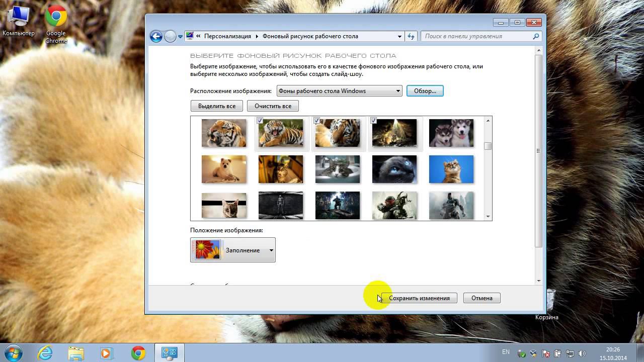Click the active Control Panel taskbar button

pos(169,353)
